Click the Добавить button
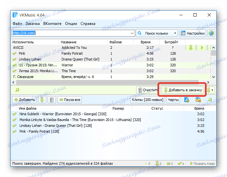The image size is (227, 177). point(24,100)
